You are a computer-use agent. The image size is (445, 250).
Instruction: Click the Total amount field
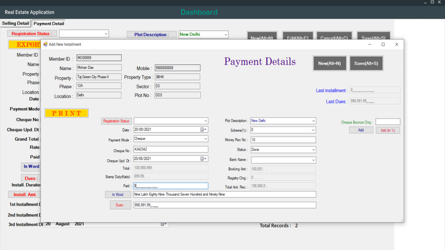pos(171,168)
